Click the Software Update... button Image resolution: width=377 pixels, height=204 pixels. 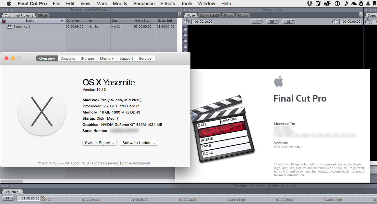(x=139, y=143)
